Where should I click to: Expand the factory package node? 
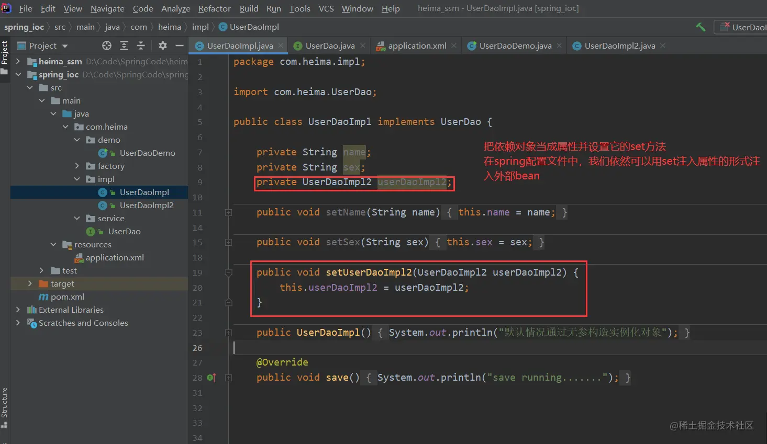(77, 166)
